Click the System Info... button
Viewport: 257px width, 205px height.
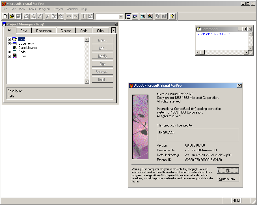point(228,179)
